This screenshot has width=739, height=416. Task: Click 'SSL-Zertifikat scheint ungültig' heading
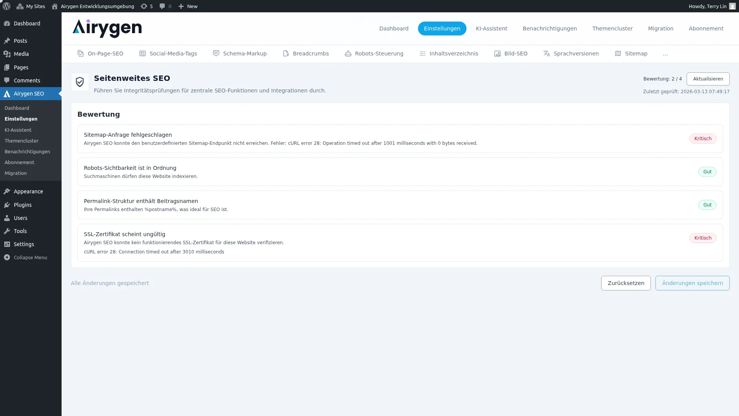pyautogui.click(x=124, y=234)
